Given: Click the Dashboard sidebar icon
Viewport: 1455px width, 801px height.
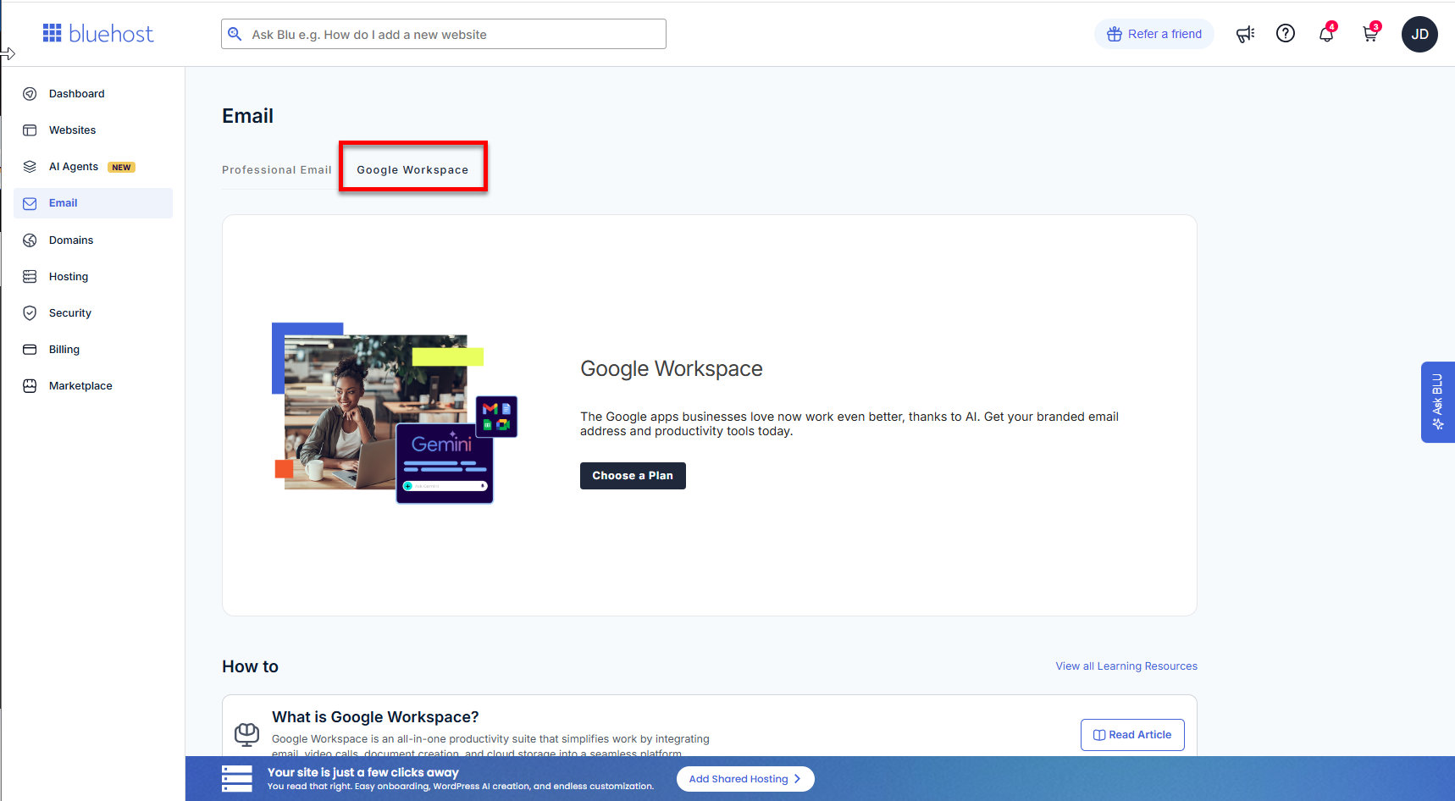Looking at the screenshot, I should pos(30,94).
